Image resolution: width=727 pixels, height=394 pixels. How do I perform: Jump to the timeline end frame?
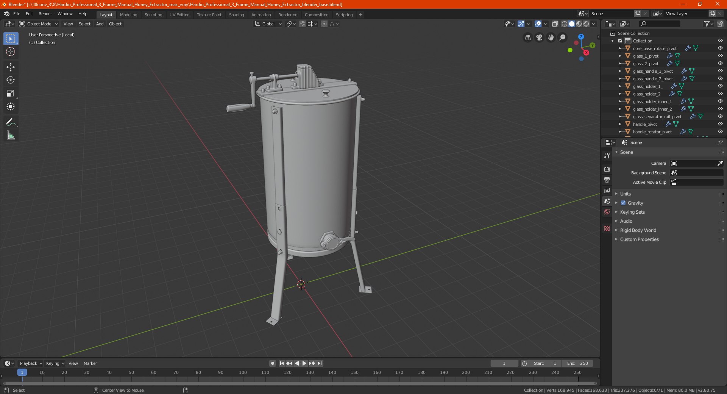pyautogui.click(x=320, y=363)
